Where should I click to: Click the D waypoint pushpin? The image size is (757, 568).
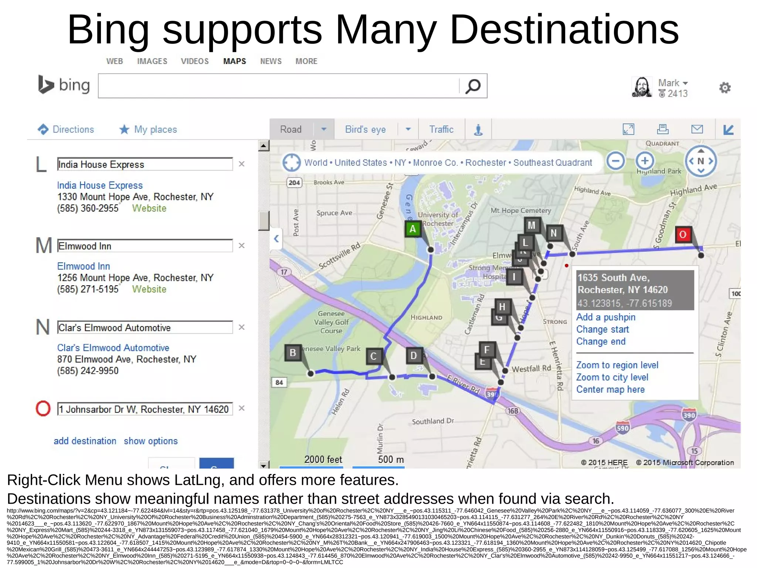(x=414, y=356)
